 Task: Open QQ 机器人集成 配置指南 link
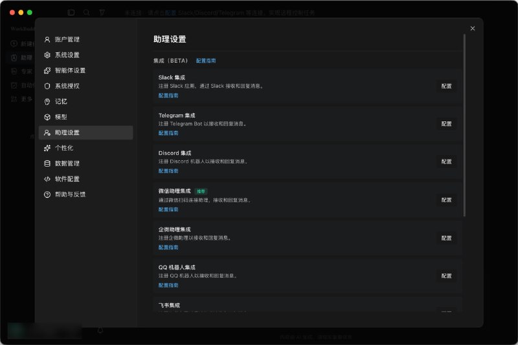coord(168,286)
